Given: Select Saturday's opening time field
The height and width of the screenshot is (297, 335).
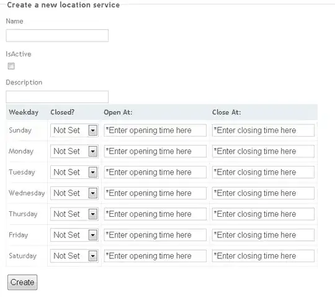Looking at the screenshot, I should point(155,256).
